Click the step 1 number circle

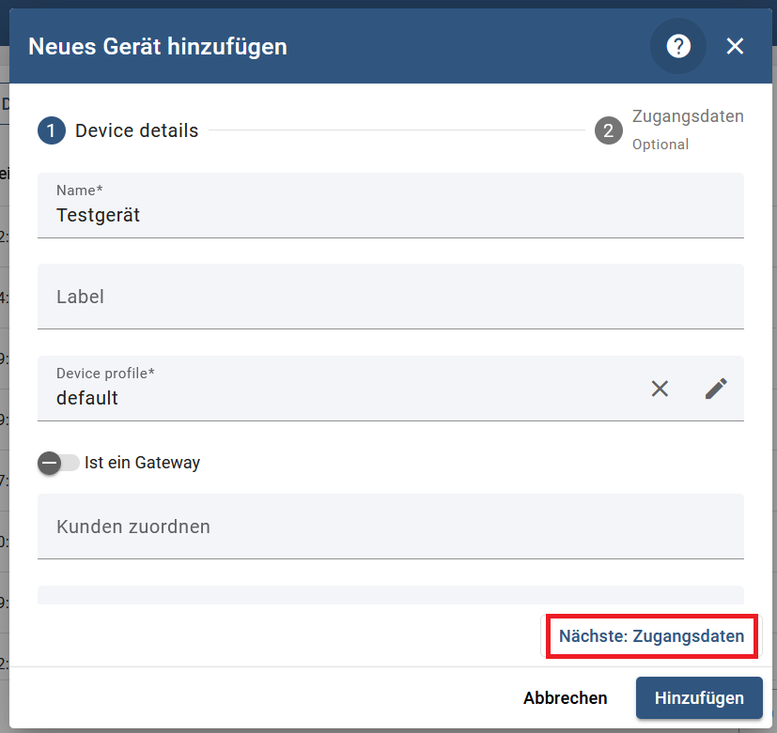(x=52, y=130)
